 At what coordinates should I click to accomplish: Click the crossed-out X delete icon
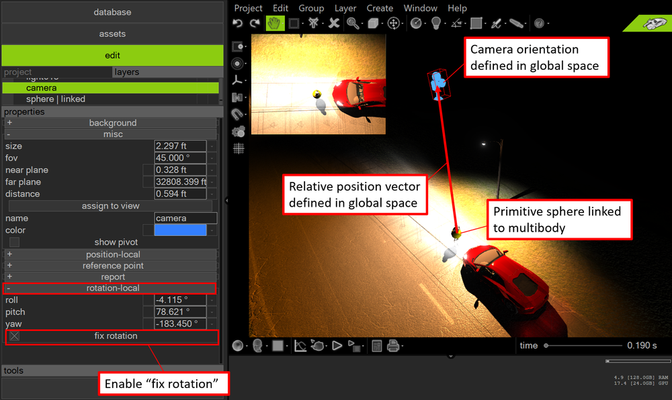click(334, 23)
